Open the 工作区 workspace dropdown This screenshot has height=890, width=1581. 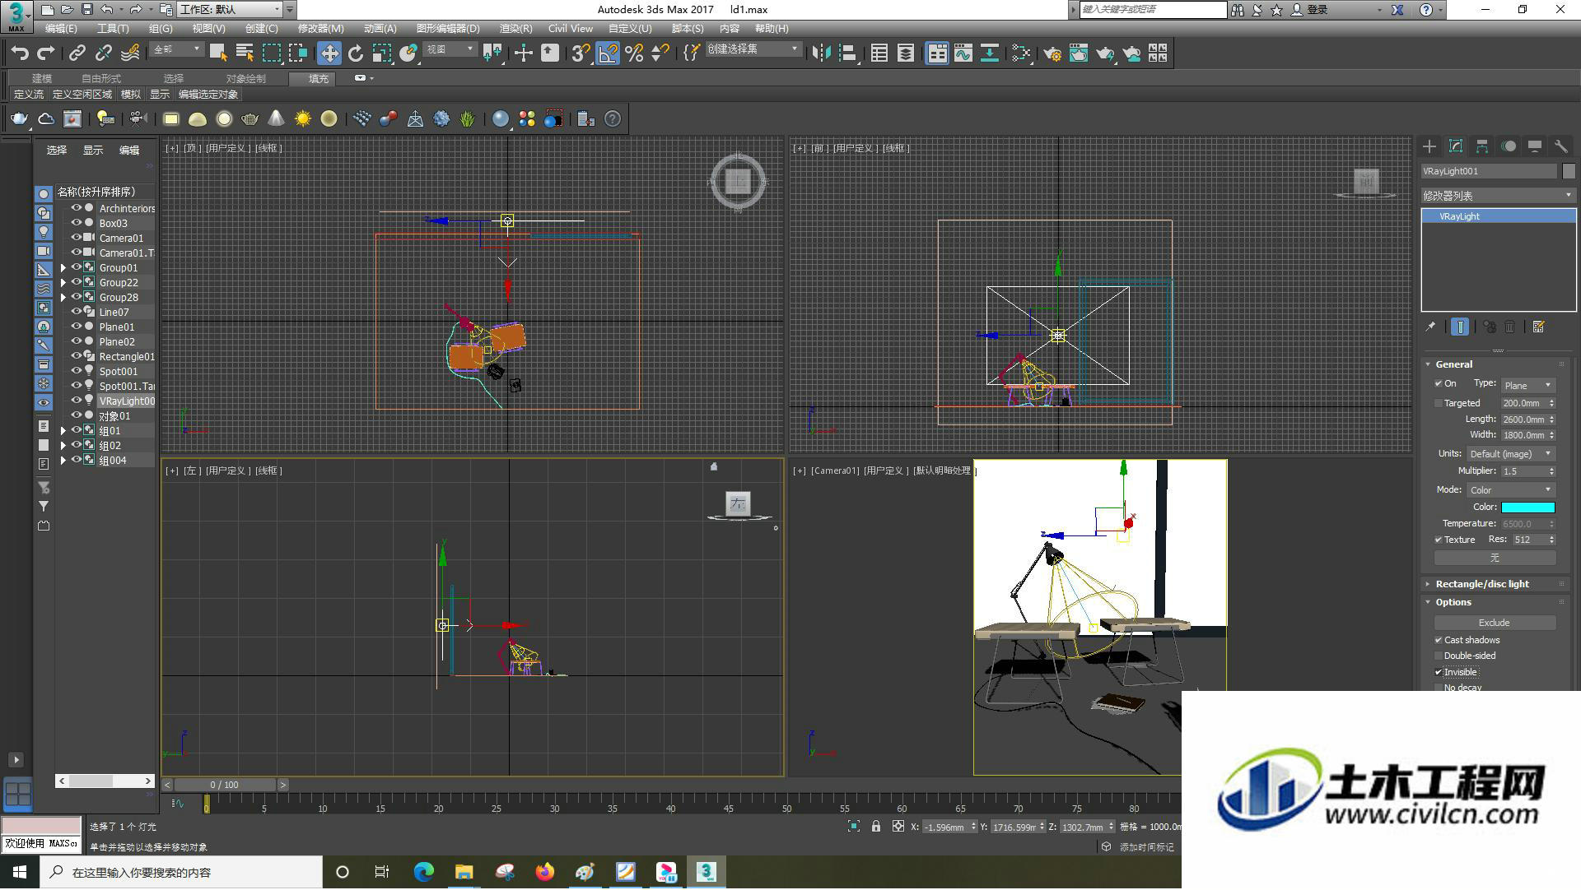coord(230,10)
